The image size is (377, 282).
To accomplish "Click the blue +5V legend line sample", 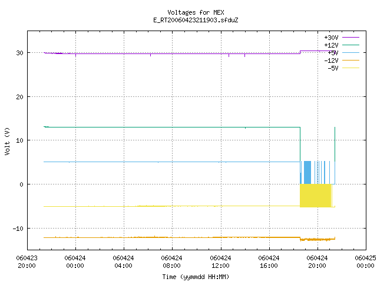I will point(350,52).
